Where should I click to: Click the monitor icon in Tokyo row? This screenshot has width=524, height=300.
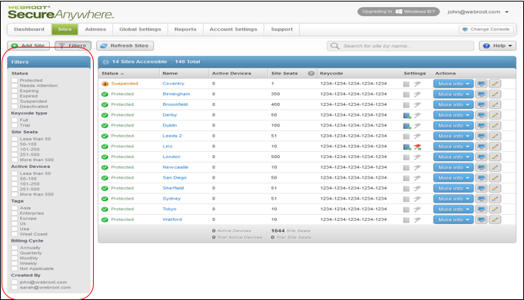(481, 209)
